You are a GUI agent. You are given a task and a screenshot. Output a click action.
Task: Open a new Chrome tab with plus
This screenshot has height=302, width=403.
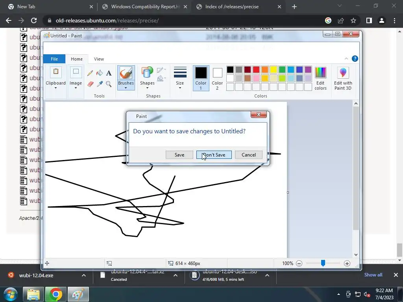click(294, 7)
